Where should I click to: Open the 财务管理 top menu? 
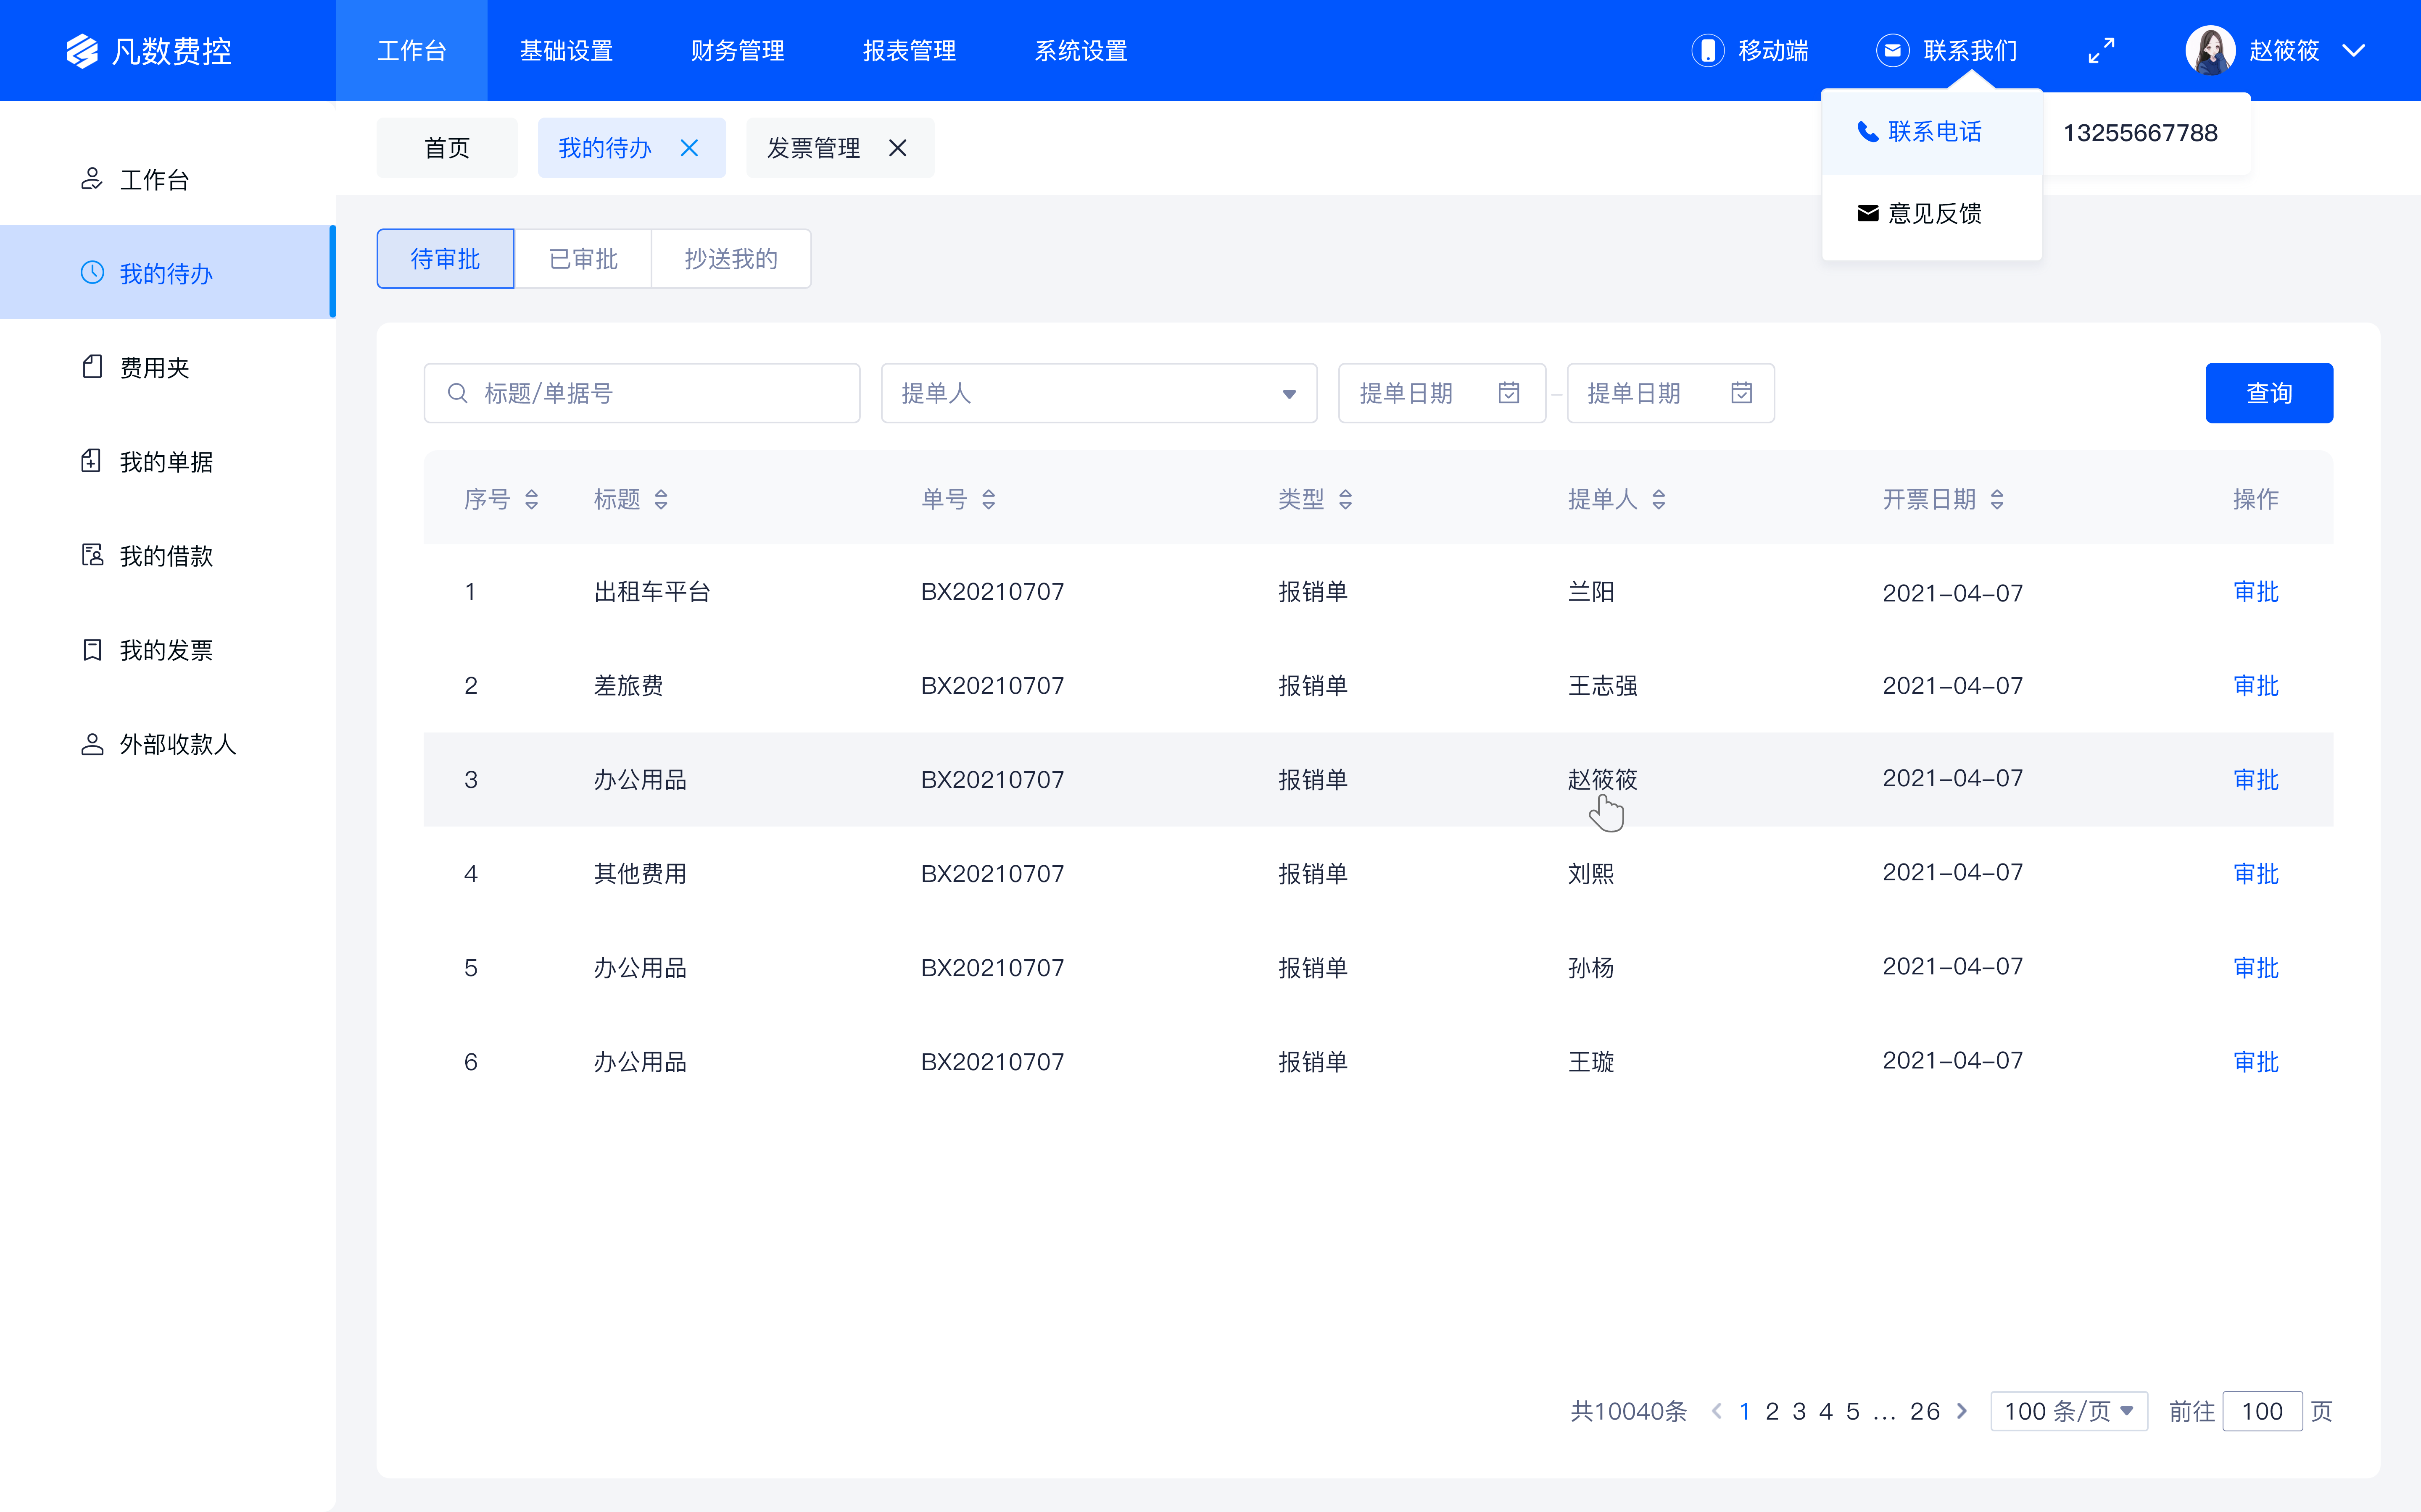tap(737, 50)
